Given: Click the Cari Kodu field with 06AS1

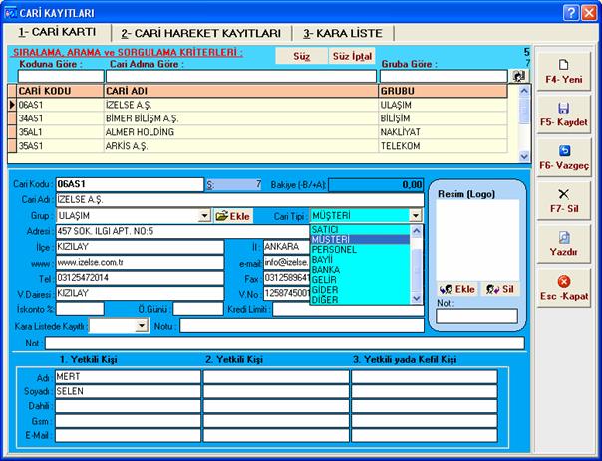Looking at the screenshot, I should [130, 184].
